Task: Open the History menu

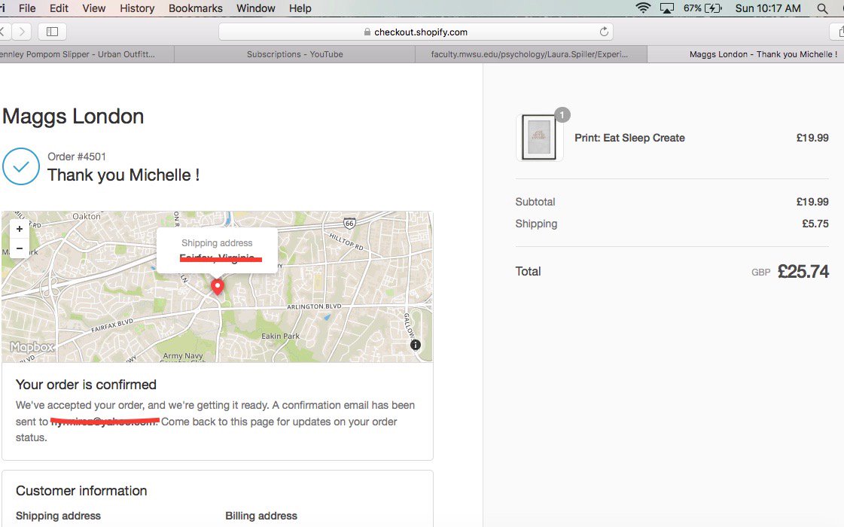Action: [x=137, y=8]
